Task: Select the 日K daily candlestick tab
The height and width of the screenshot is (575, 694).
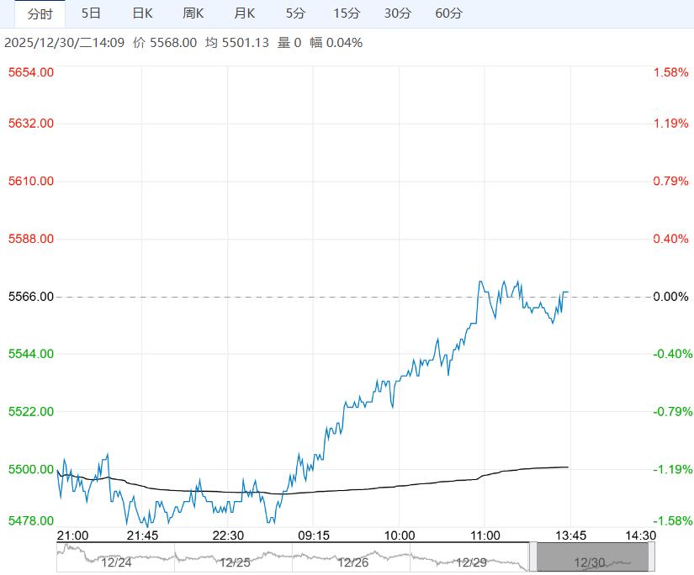Action: [x=143, y=13]
